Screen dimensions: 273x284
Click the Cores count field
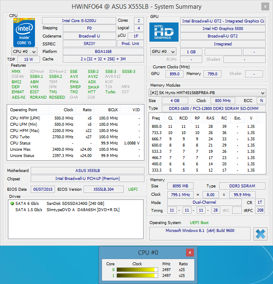pos(139,21)
